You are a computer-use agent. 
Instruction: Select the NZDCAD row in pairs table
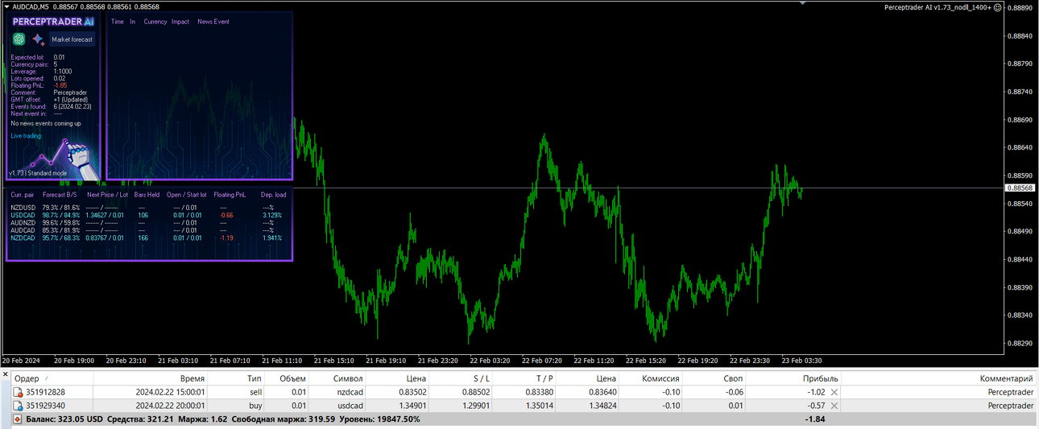pyautogui.click(x=148, y=237)
